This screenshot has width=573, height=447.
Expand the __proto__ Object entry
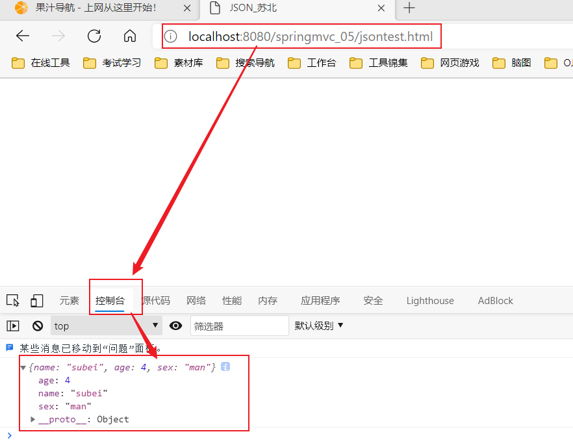[33, 419]
